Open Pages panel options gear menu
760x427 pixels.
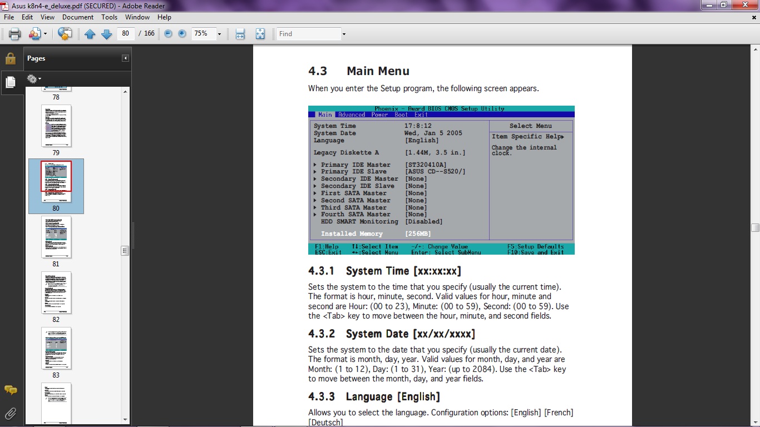pos(34,79)
